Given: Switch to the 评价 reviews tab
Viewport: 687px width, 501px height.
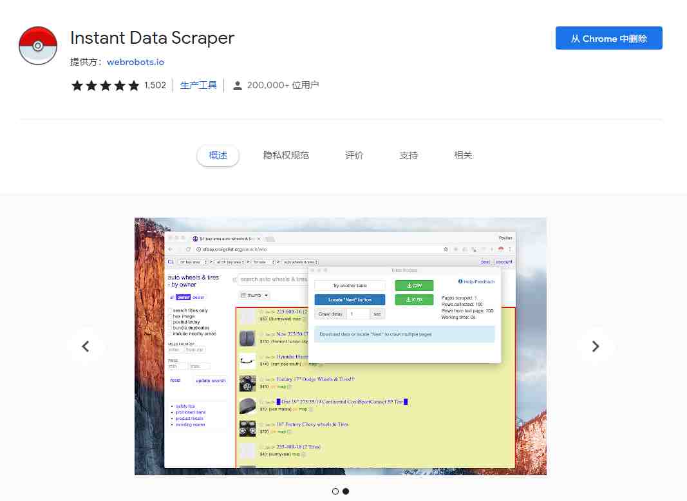Looking at the screenshot, I should [x=354, y=155].
